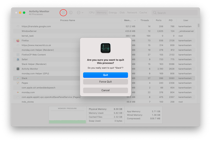Screen dimensions: 211x141
Task: Select the Safari process icon
Action: click(18, 59)
